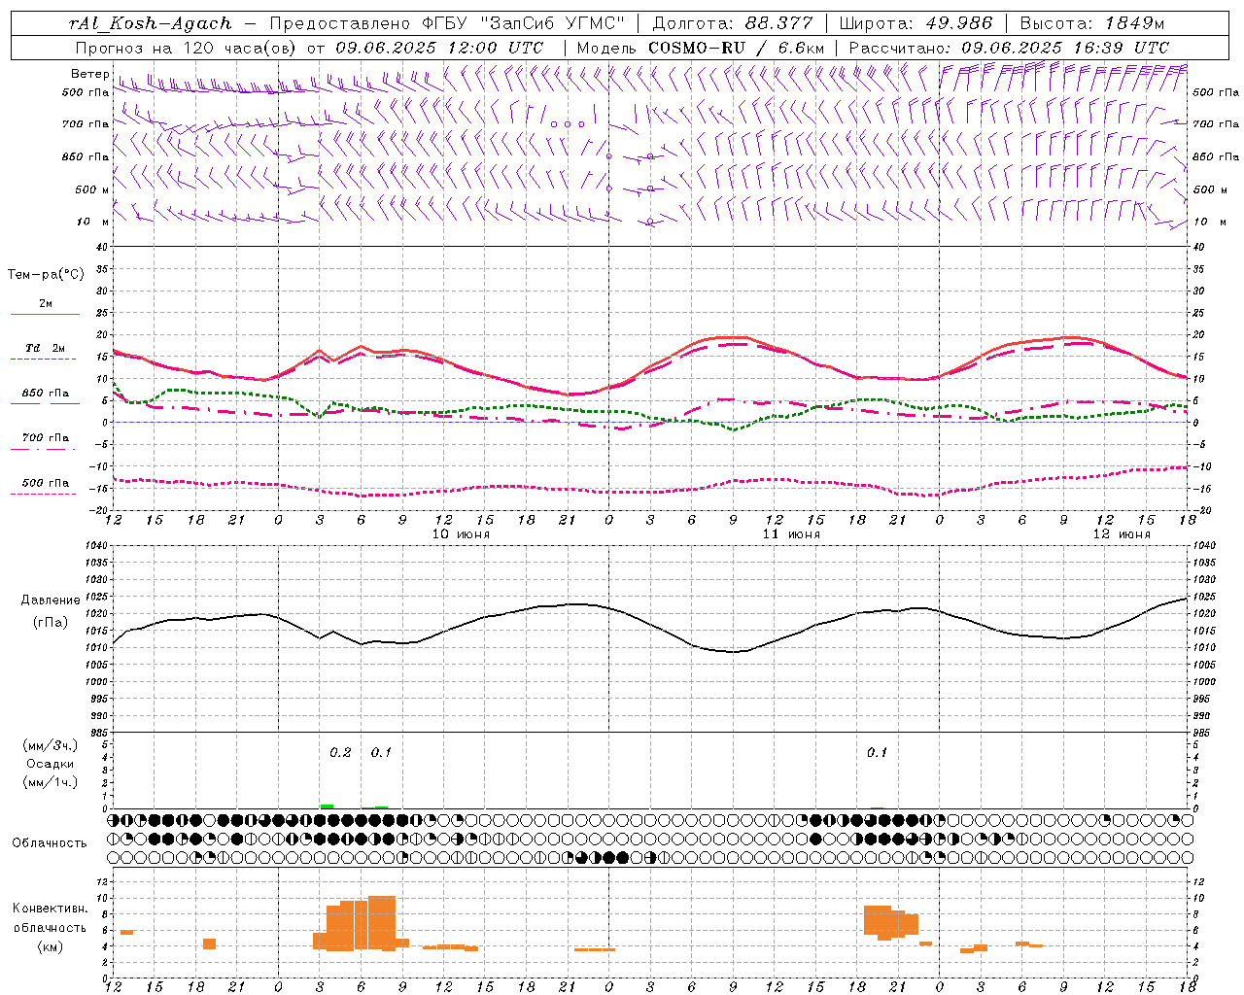
Task: Click the Тем-ра(°C) axis label
Action: (x=46, y=275)
